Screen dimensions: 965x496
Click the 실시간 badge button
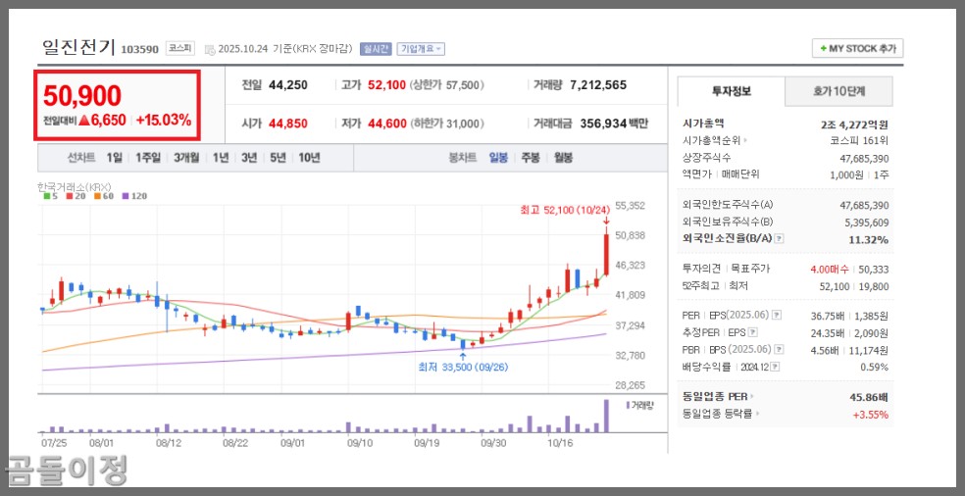coord(376,49)
